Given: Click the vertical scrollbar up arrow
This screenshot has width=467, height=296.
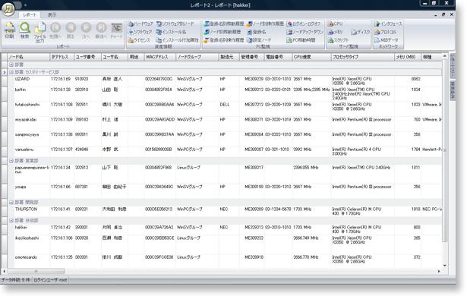Looking at the screenshot, I should [445, 56].
